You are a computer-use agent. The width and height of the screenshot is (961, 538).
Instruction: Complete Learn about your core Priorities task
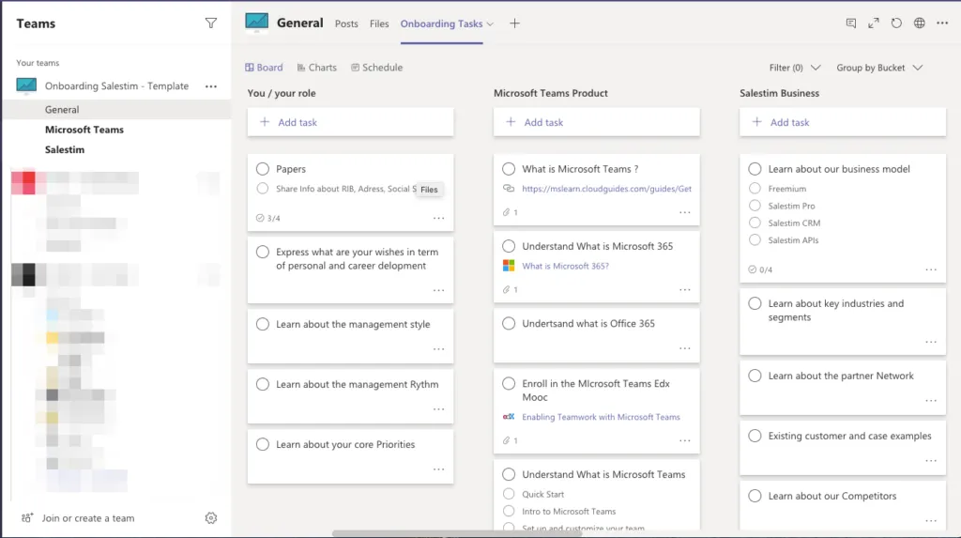click(x=263, y=444)
